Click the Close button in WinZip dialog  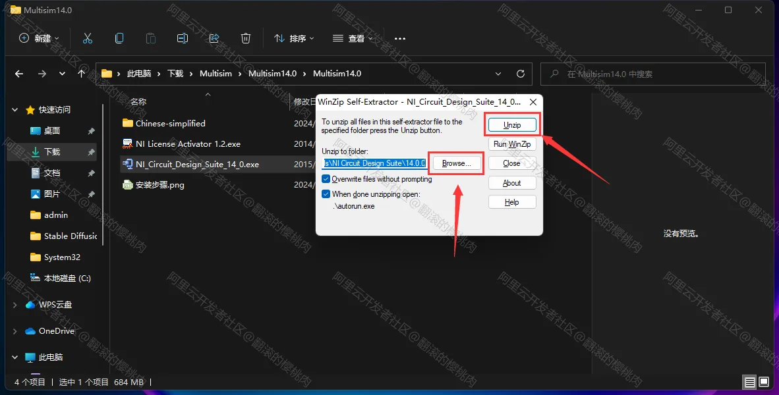pos(512,163)
